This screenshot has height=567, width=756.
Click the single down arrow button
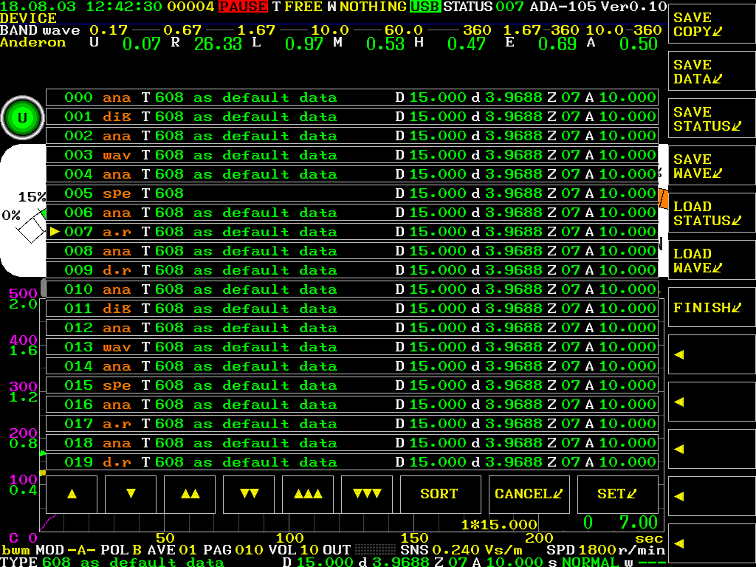click(x=131, y=494)
